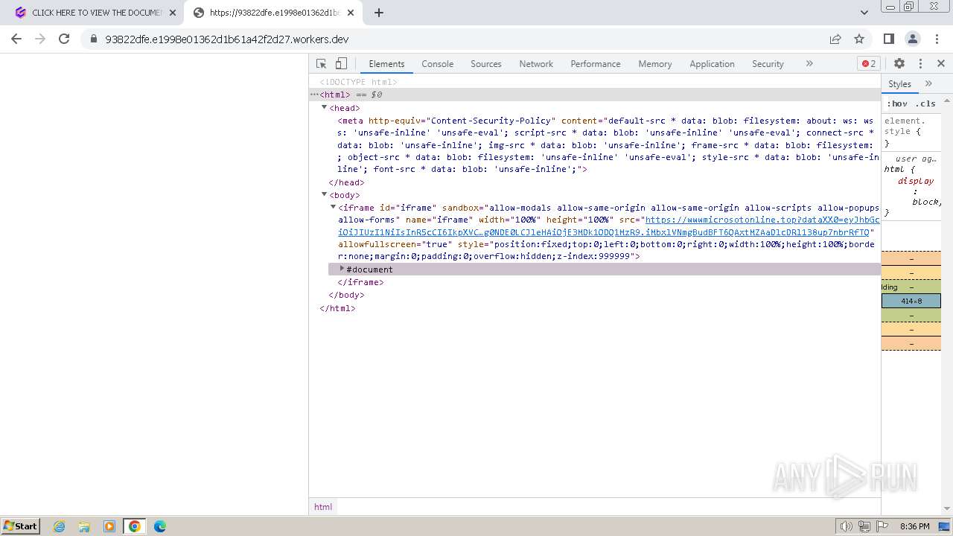
Task: Open the Memory tab
Action: click(x=655, y=64)
